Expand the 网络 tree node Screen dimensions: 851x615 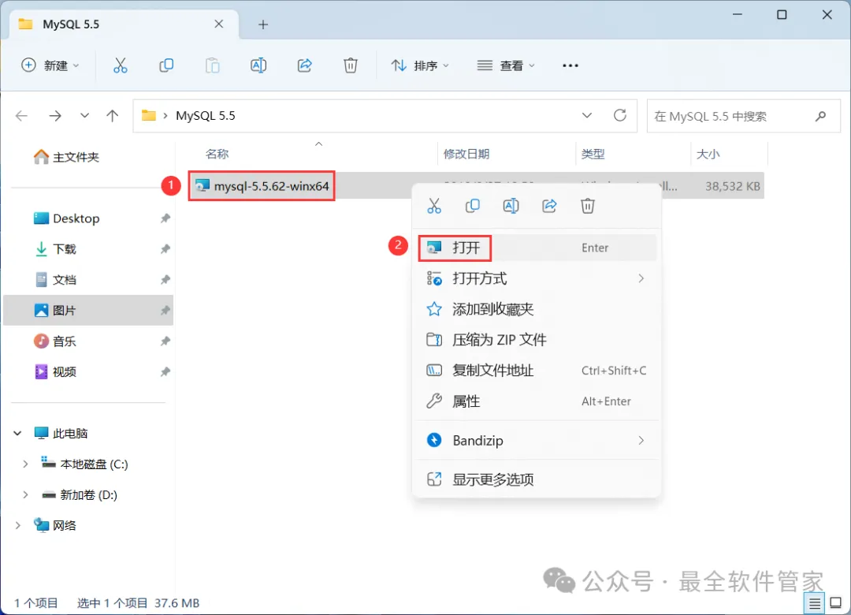click(x=17, y=525)
